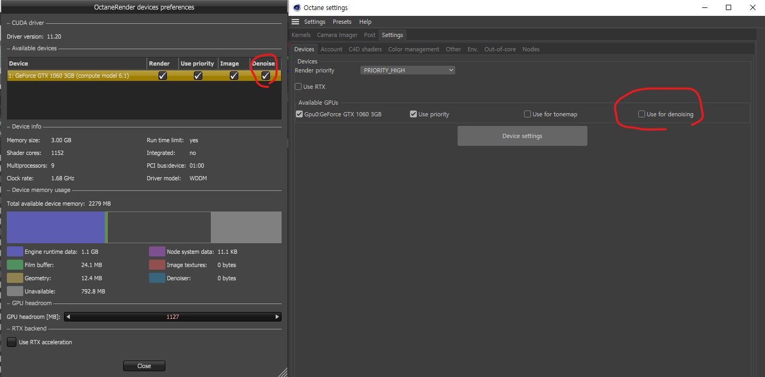Image resolution: width=765 pixels, height=377 pixels.
Task: Open the Out-of-core sub-tab
Action: (x=500, y=49)
